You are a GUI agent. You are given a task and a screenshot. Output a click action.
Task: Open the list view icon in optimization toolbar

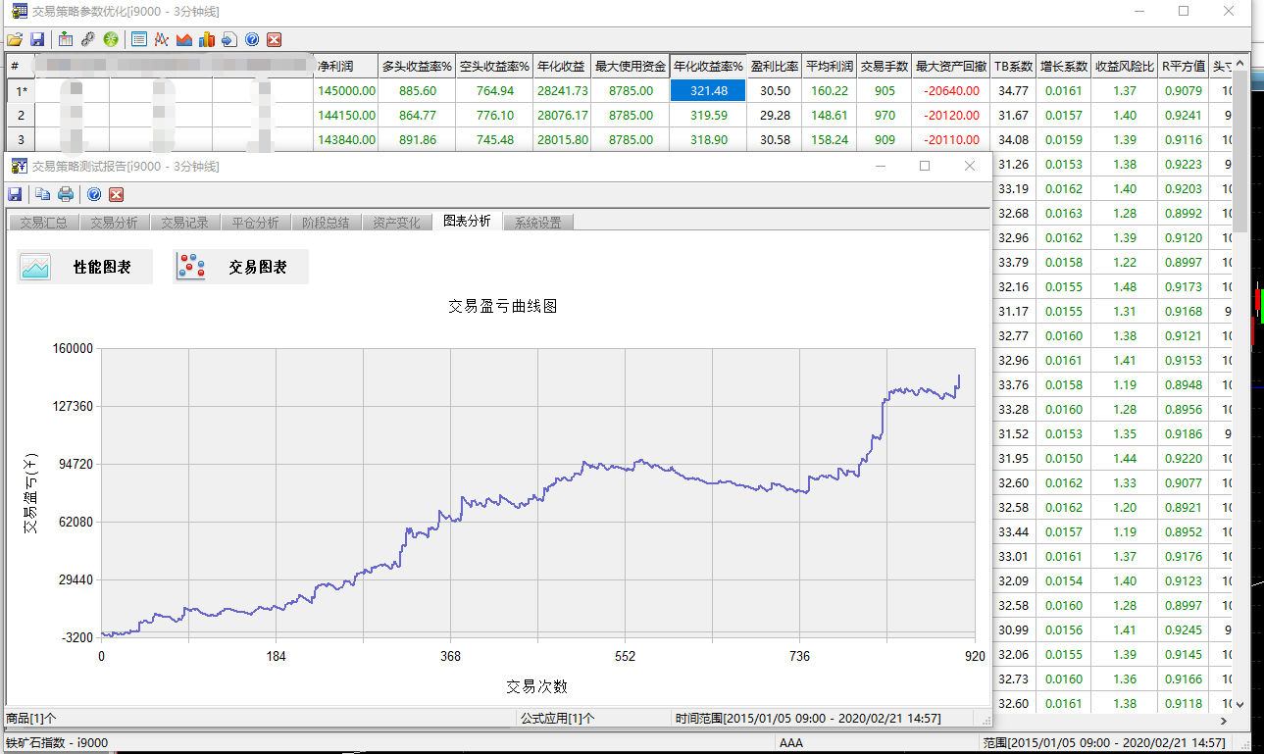(139, 39)
